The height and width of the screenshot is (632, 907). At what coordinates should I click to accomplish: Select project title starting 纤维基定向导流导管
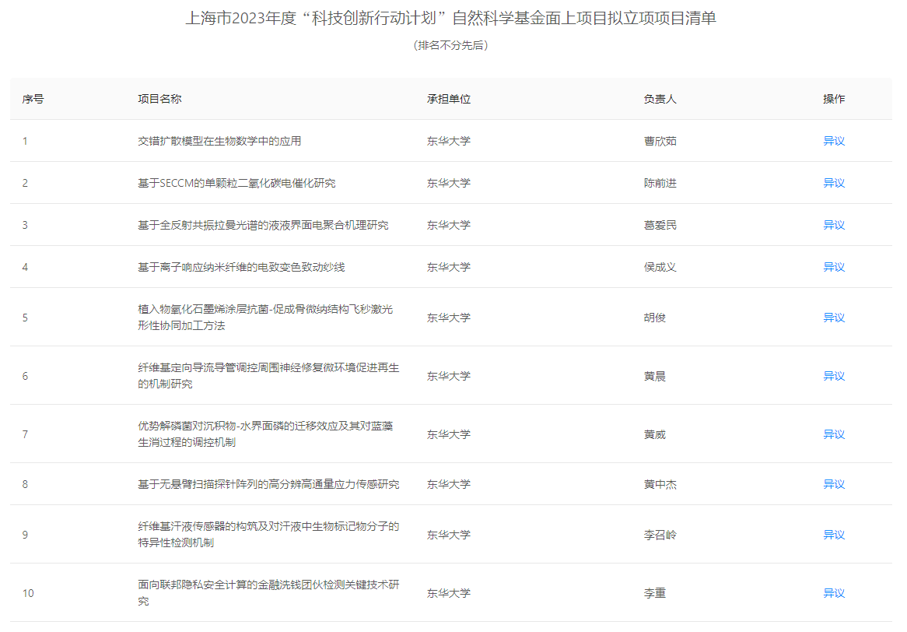[x=268, y=376]
